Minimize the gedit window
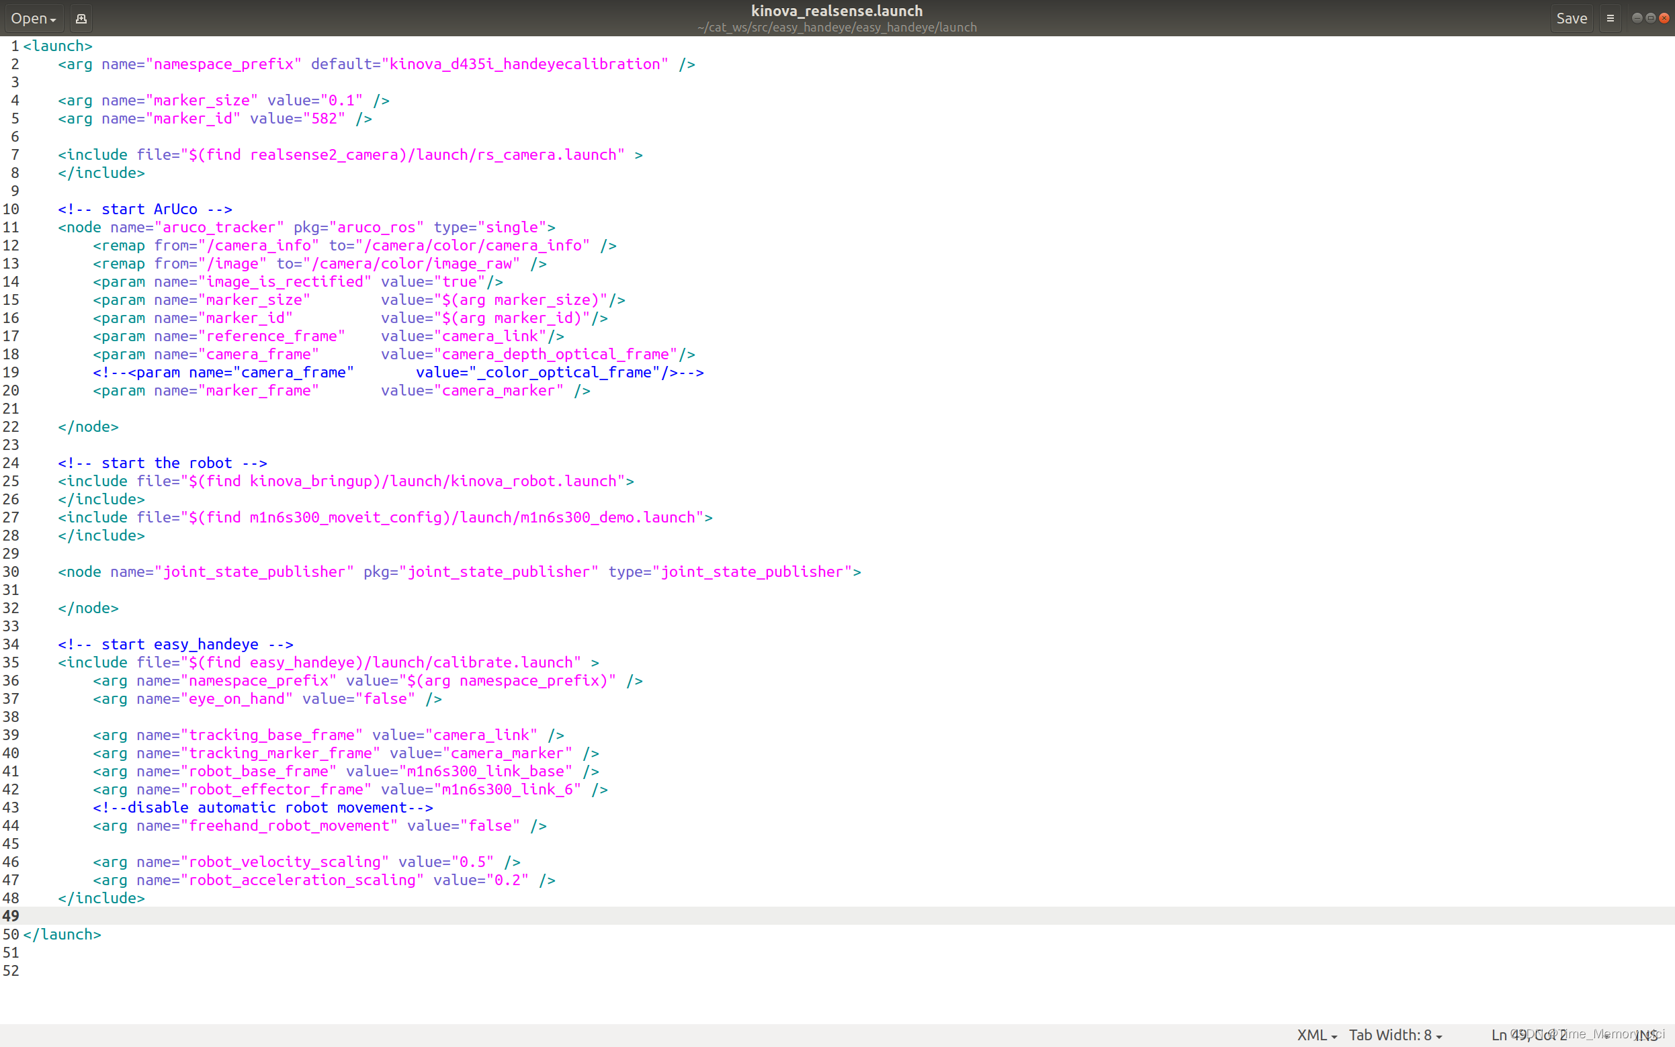This screenshot has width=1675, height=1047. pyautogui.click(x=1637, y=18)
